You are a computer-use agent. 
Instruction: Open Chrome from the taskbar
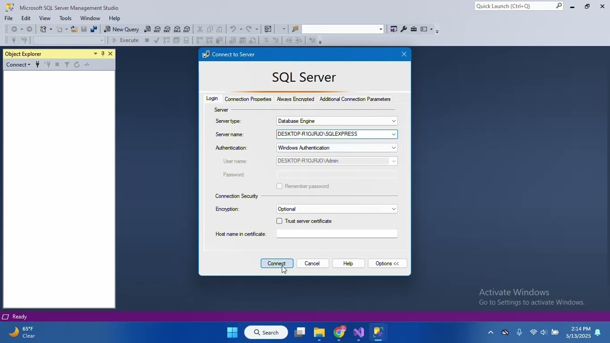click(x=339, y=333)
